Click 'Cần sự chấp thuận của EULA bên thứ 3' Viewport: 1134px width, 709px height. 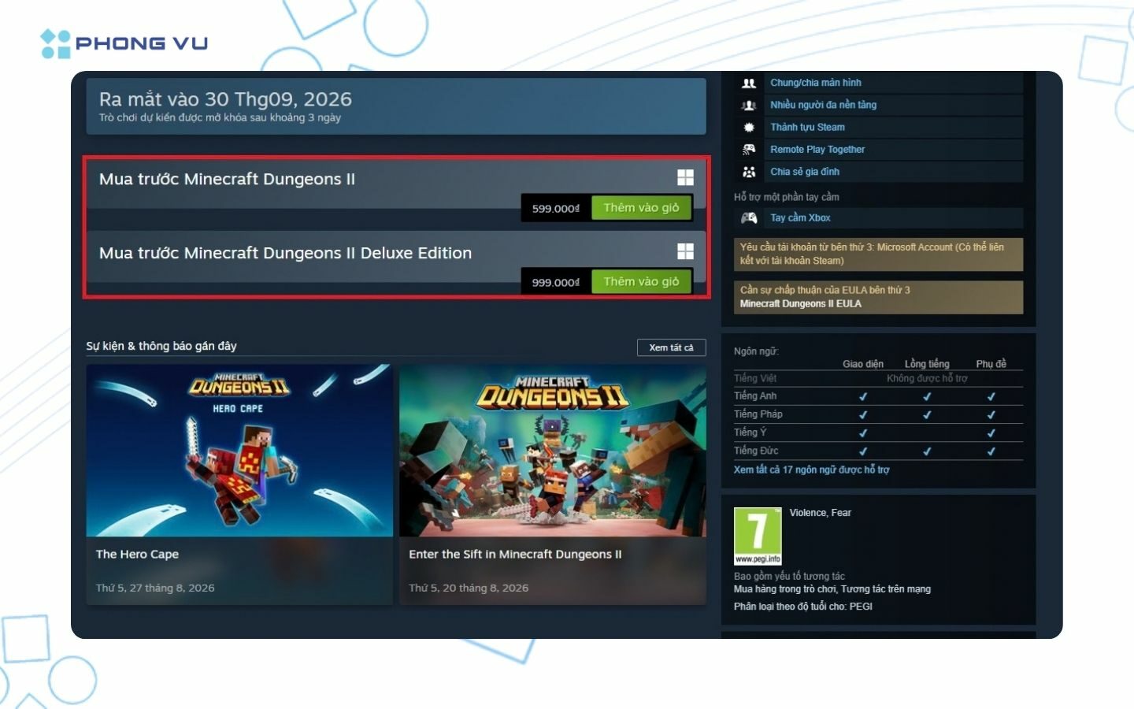pyautogui.click(x=825, y=290)
